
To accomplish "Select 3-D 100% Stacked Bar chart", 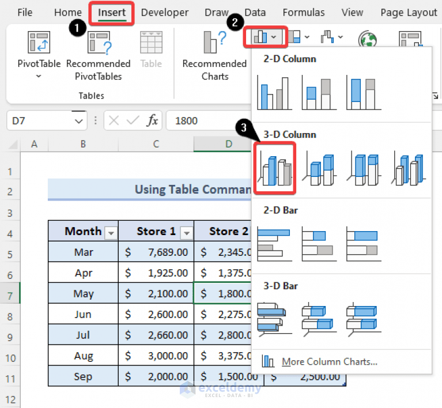I will (x=364, y=319).
